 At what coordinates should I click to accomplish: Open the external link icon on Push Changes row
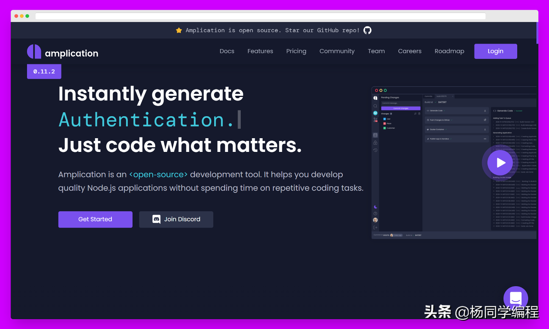(x=485, y=120)
